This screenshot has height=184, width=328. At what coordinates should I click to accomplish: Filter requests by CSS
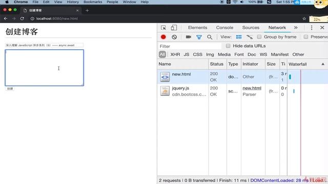click(x=197, y=55)
